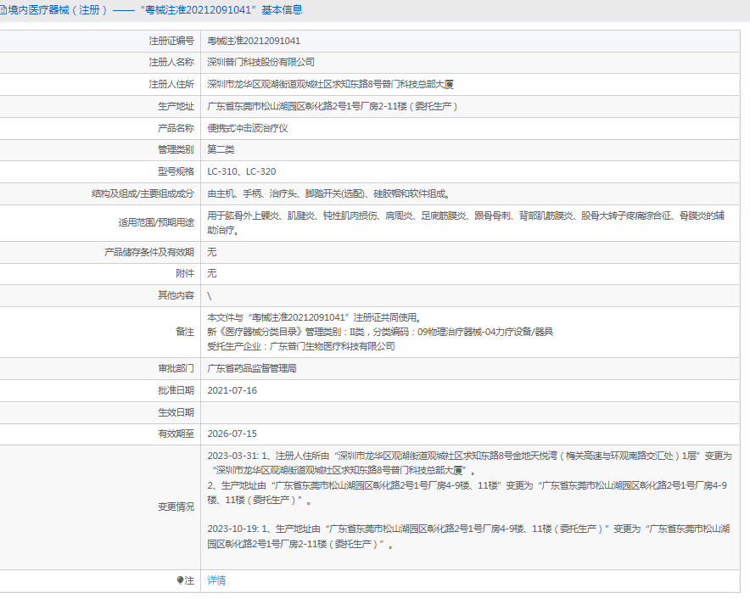Viewport: 750px width, 599px height.
Task: Click the 变更情况 label
Action: coord(176,507)
